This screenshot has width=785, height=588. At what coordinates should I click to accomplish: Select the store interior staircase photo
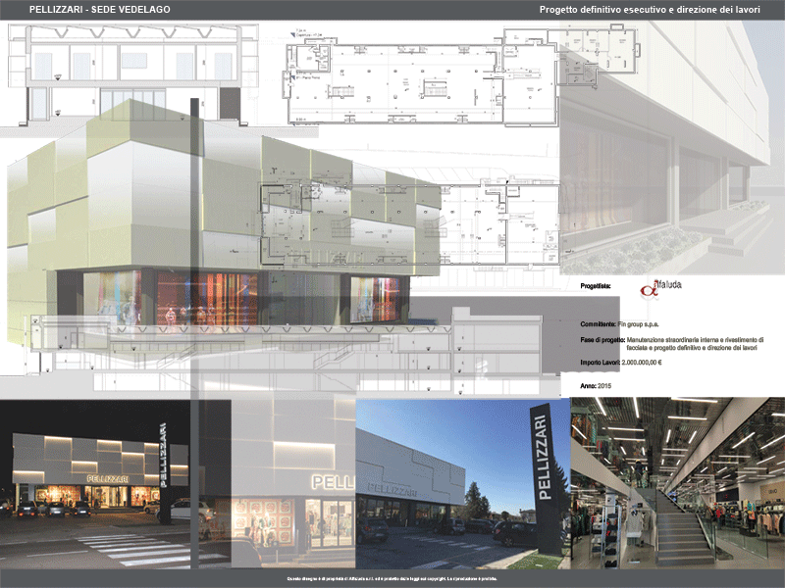point(678,483)
